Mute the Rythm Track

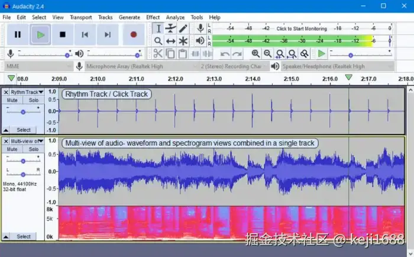point(12,100)
